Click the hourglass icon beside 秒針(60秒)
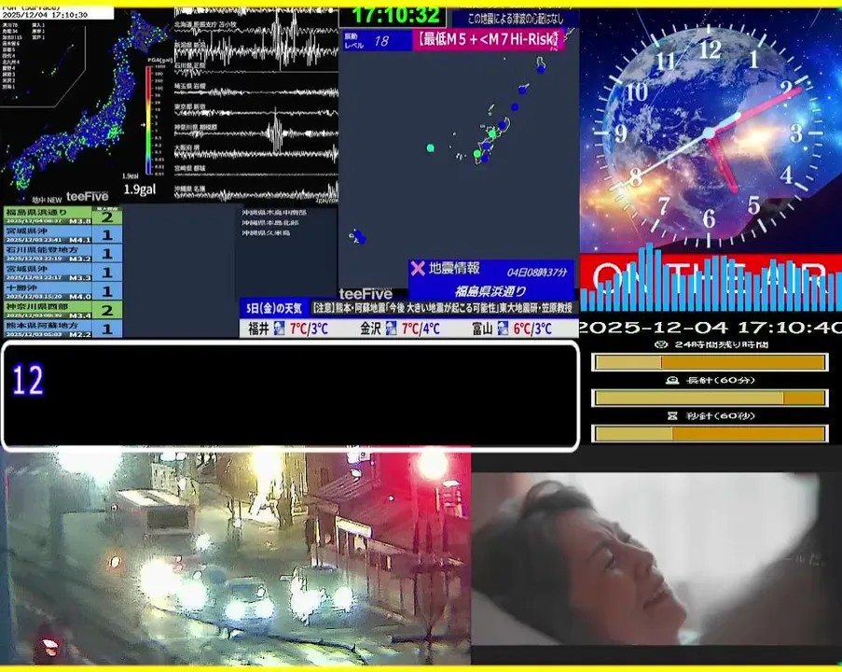The width and height of the screenshot is (842, 672). click(x=672, y=416)
